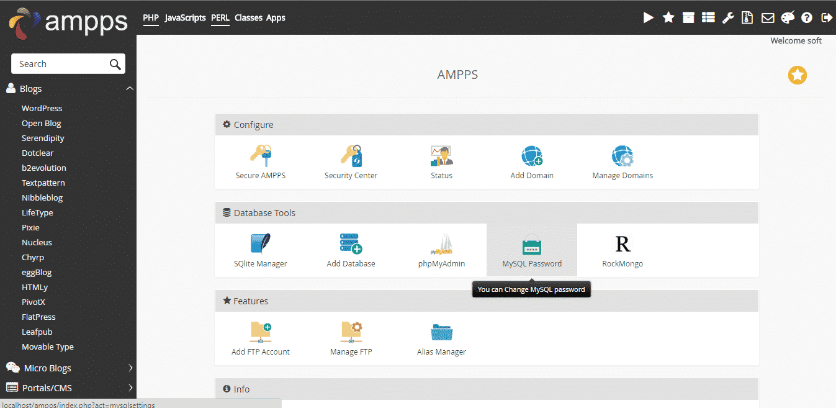Switch to the PHP tab
Viewport: 836px width, 408px height.
pos(151,17)
